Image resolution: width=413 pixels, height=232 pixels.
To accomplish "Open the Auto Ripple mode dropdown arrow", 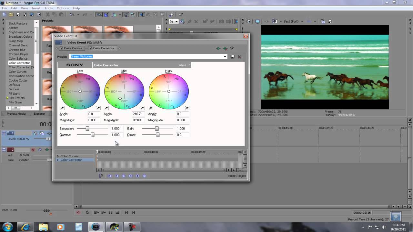I will point(120,15).
